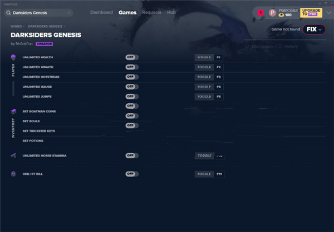Click the horse stamina category icon
Screen dimensions: 334x232
click(13, 155)
